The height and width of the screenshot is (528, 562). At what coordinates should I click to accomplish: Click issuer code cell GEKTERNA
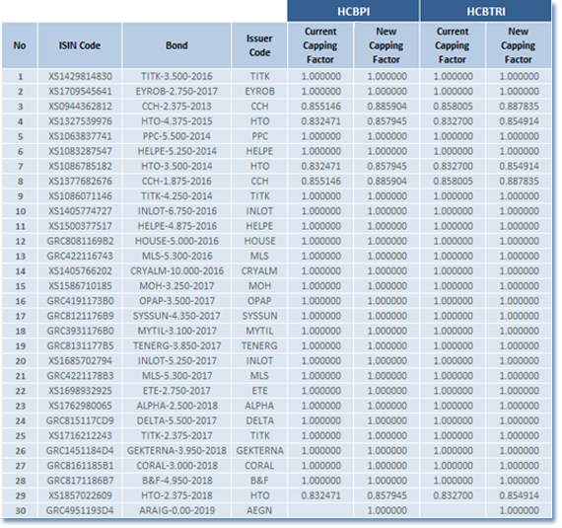click(x=259, y=450)
